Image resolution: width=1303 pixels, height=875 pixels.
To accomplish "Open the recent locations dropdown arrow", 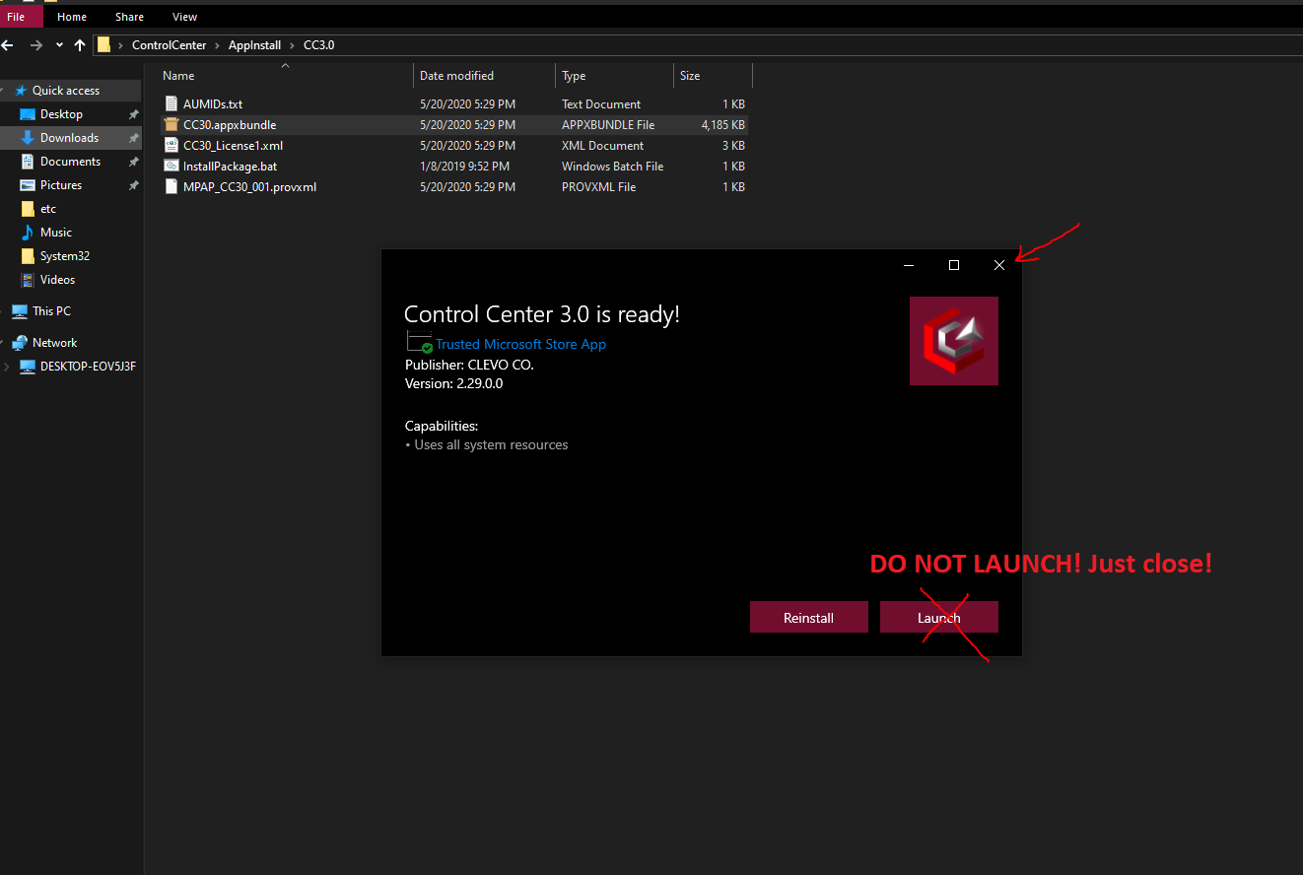I will (59, 45).
